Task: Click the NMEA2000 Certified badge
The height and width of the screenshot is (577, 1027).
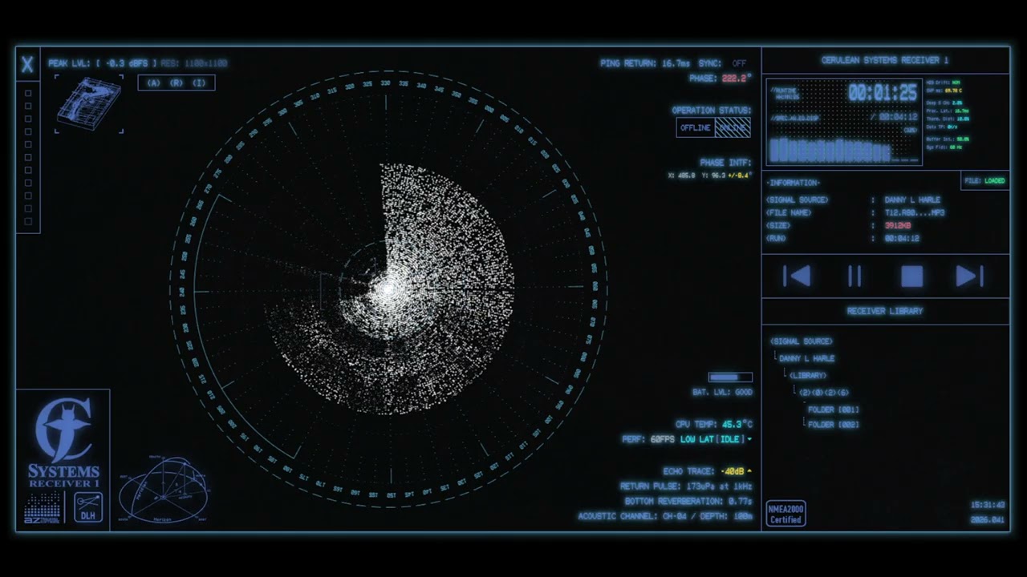Action: tap(785, 514)
